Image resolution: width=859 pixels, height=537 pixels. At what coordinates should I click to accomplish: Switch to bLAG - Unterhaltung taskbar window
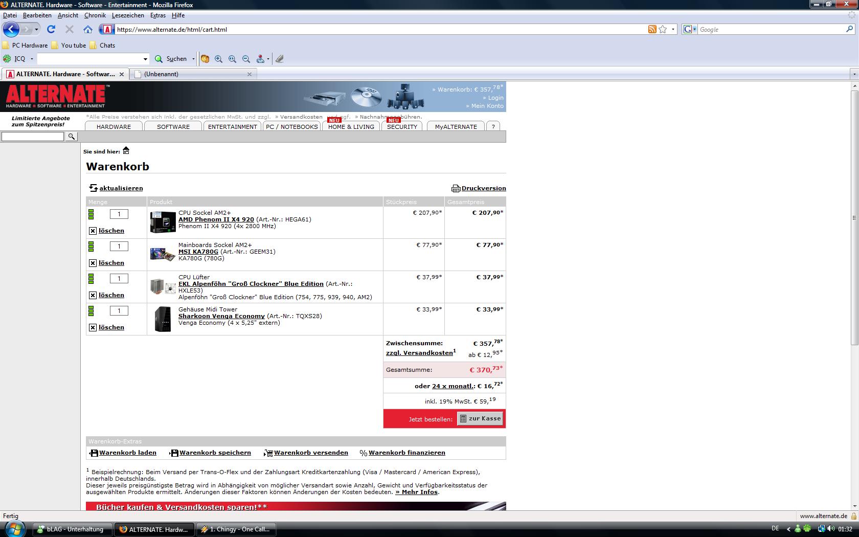click(73, 529)
